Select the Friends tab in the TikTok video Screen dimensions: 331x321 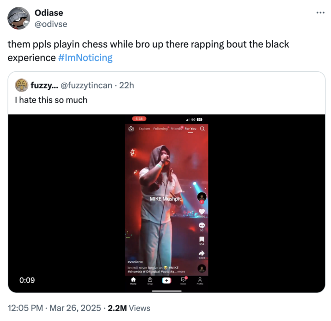point(176,129)
